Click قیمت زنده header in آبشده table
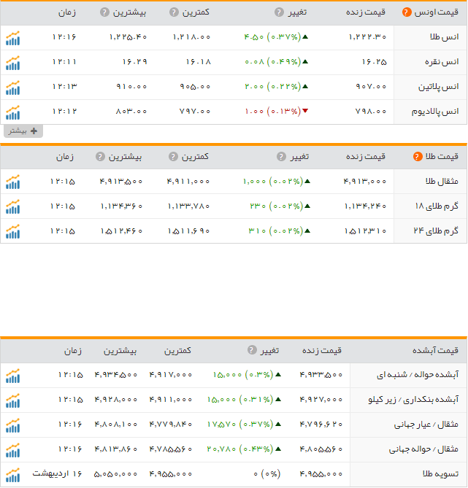This screenshot has height=488, width=468. (322, 350)
